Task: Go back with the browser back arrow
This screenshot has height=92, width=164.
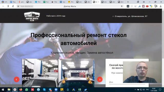Action: pos(3,6)
